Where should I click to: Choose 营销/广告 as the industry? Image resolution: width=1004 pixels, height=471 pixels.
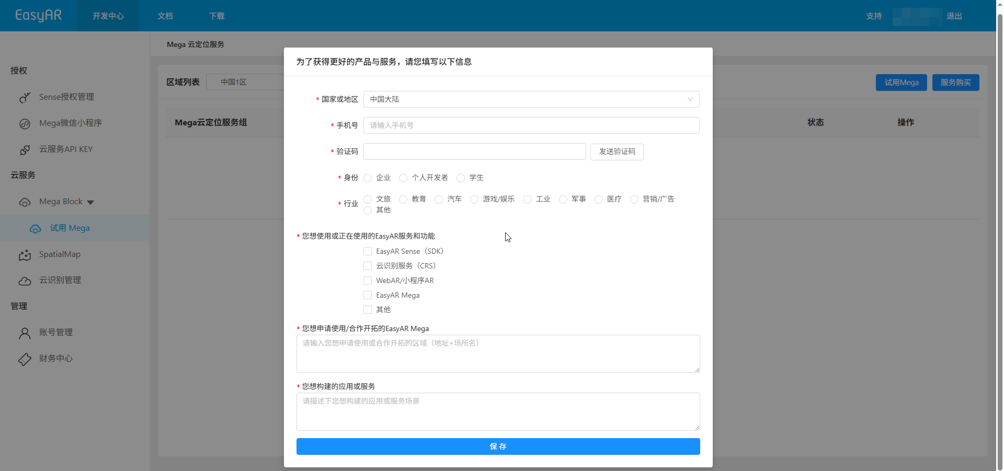pyautogui.click(x=634, y=199)
